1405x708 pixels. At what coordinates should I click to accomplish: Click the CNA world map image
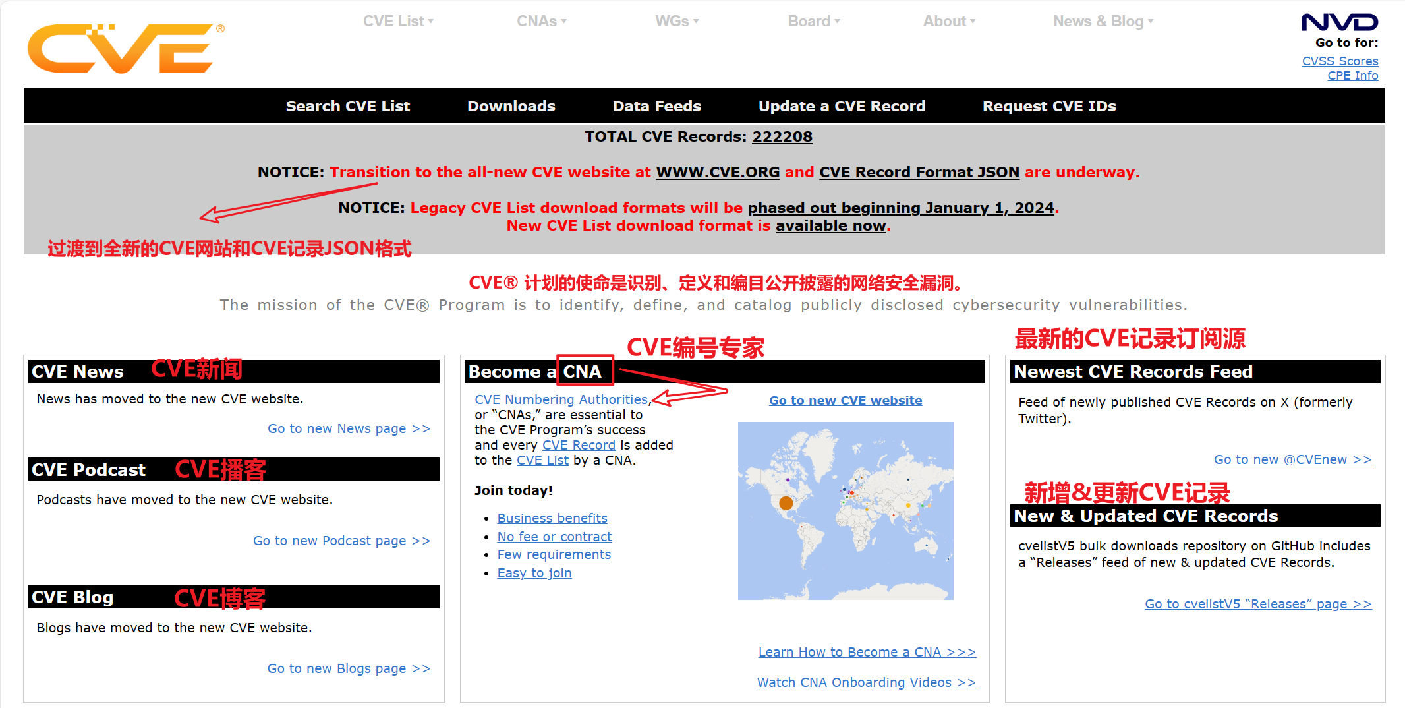point(846,510)
